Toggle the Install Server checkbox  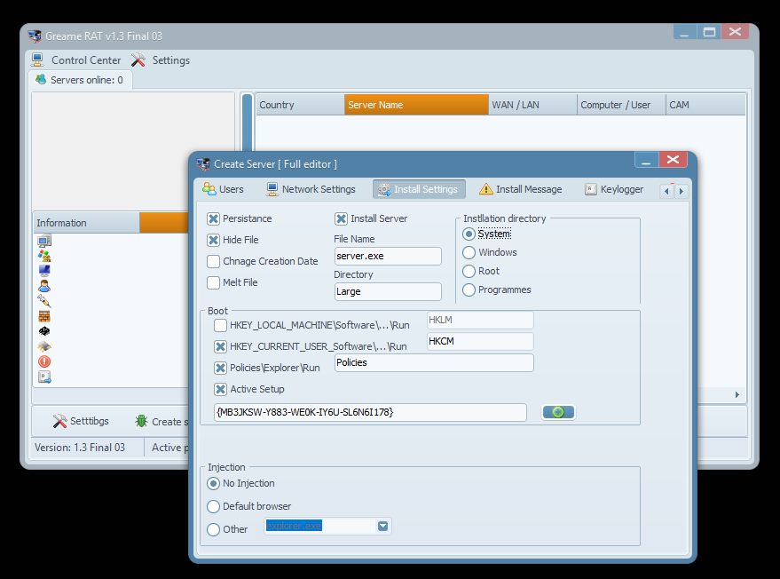(342, 218)
